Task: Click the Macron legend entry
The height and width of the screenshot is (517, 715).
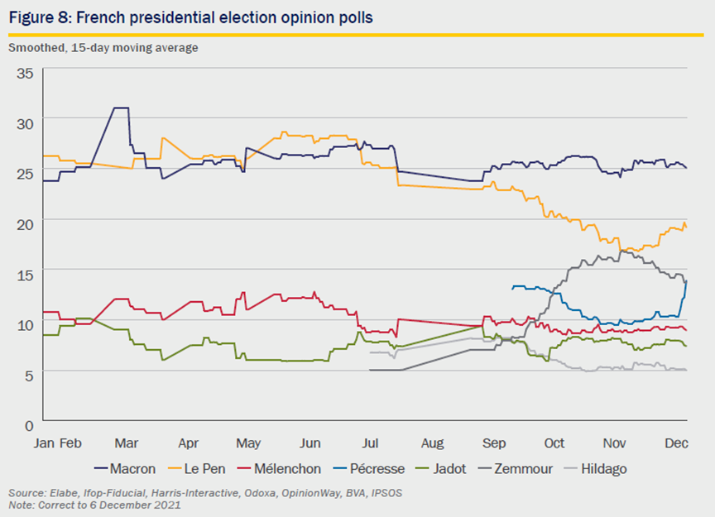Action: (x=124, y=469)
